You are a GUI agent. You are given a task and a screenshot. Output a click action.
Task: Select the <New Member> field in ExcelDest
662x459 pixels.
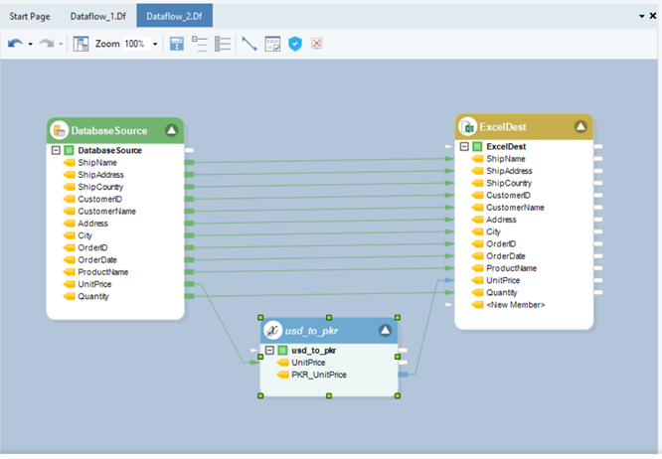(515, 304)
